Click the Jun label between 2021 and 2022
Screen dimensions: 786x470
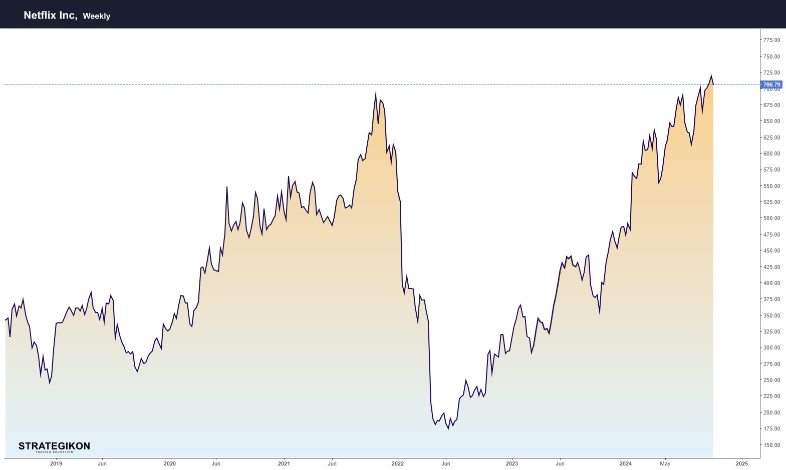pyautogui.click(x=332, y=463)
